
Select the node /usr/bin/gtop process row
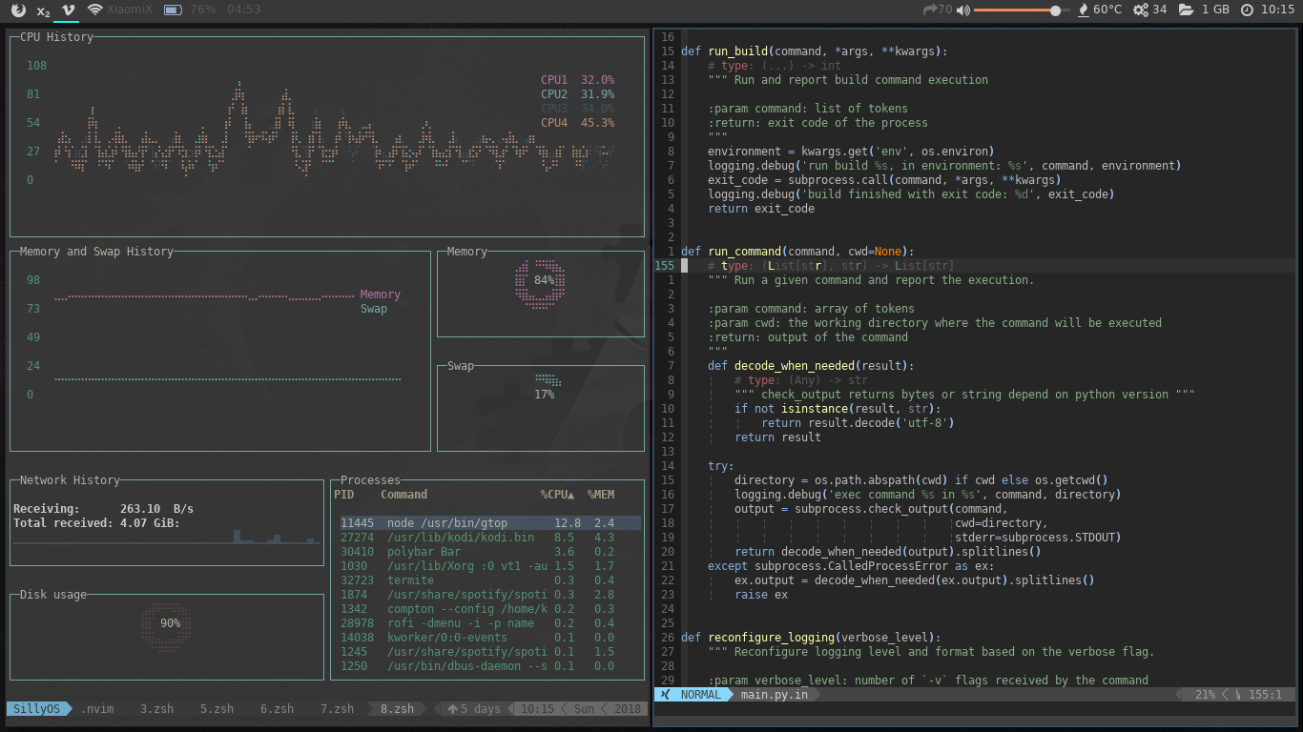[490, 523]
